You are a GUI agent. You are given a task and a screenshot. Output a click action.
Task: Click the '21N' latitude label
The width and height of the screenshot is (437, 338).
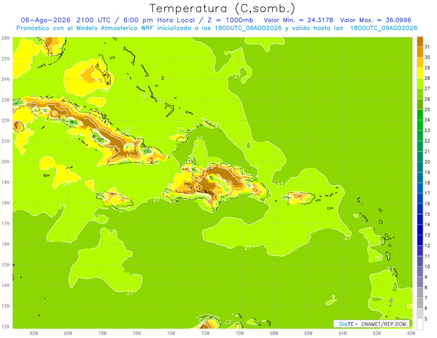tap(5, 141)
